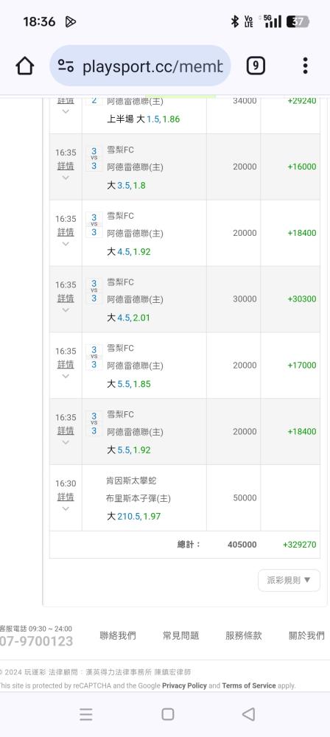The height and width of the screenshot is (737, 330).
Task: Open 詳情 link for the 大5.5,1.85 bet
Action: pos(66,364)
